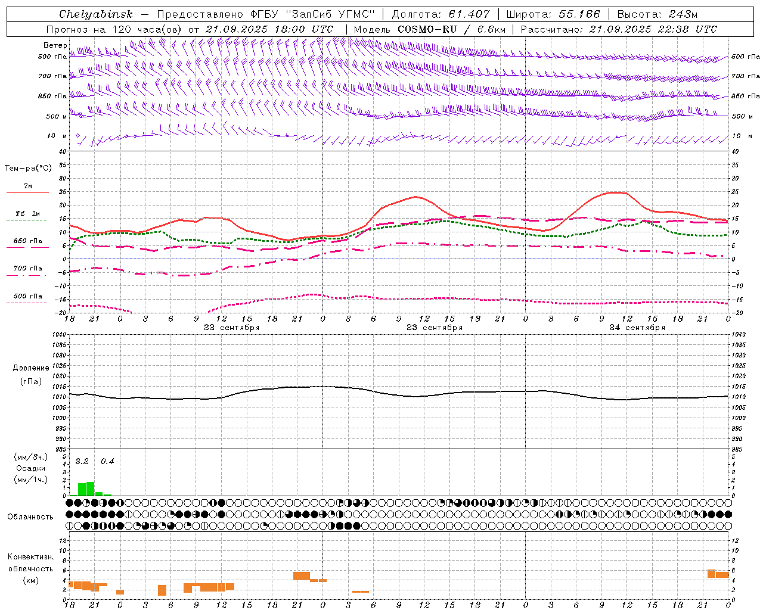Click temperature legend entry "500 гПа"
This screenshot has width=763, height=610.
(x=27, y=296)
